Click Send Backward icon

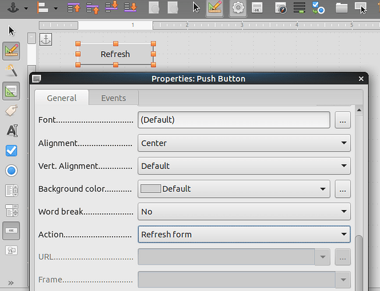[111, 7]
